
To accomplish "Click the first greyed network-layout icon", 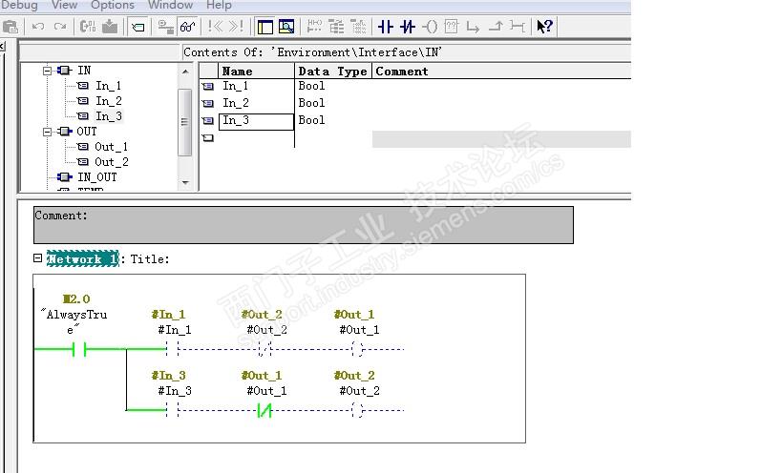I will coord(314,27).
